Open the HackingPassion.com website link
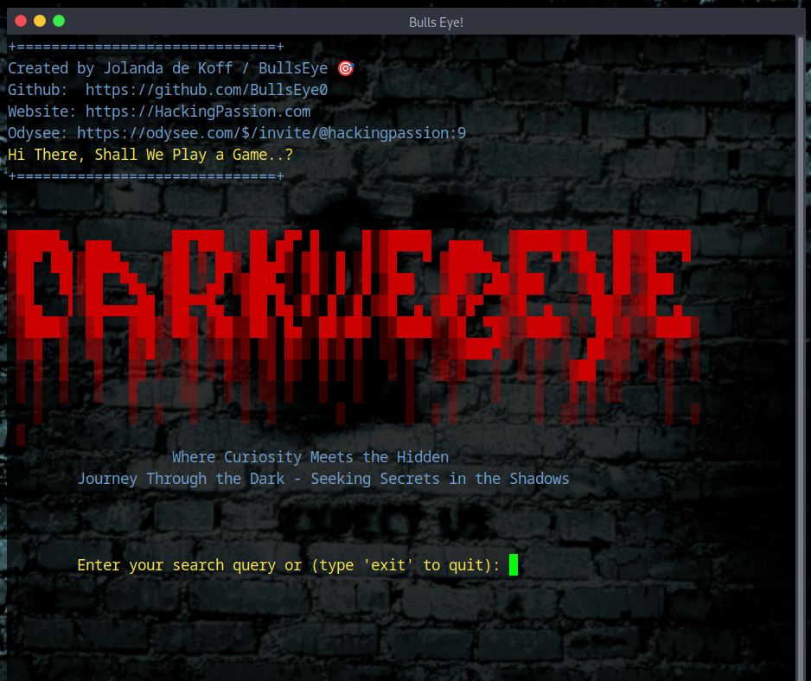The width and height of the screenshot is (811, 681). click(x=197, y=111)
